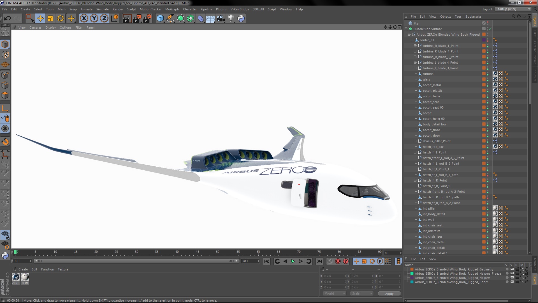Open the Deformer bend tool icon

[201, 19]
